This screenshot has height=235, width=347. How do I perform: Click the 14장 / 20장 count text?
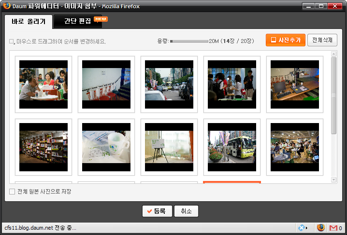click(x=237, y=41)
